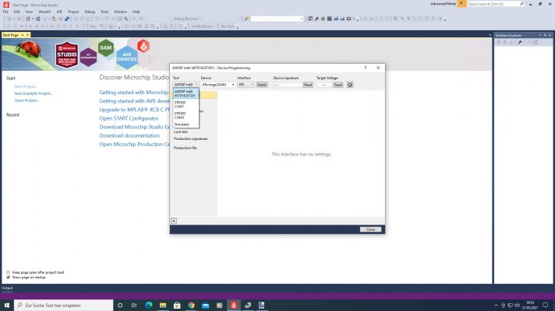Toggle Show page on startup checkbox
Screen dimensions: 555x311
coord(8,277)
